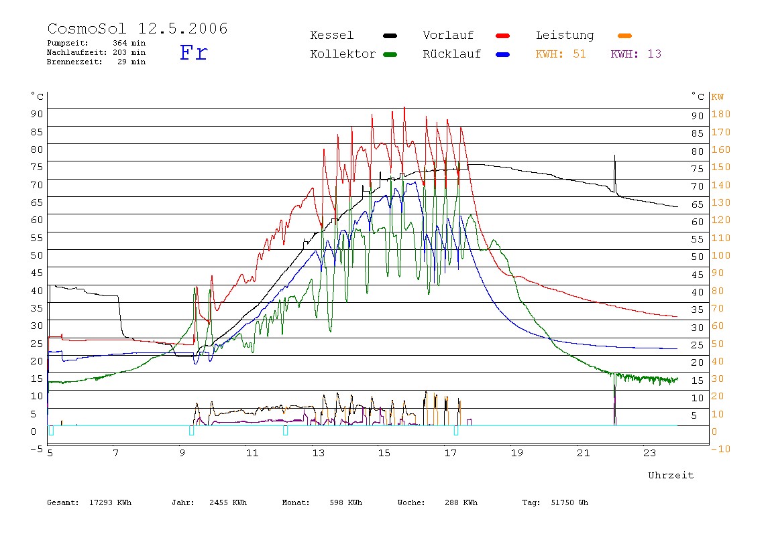Image resolution: width=770 pixels, height=544 pixels.
Task: Click the 'Kollektor' legend label
Action: [x=343, y=54]
